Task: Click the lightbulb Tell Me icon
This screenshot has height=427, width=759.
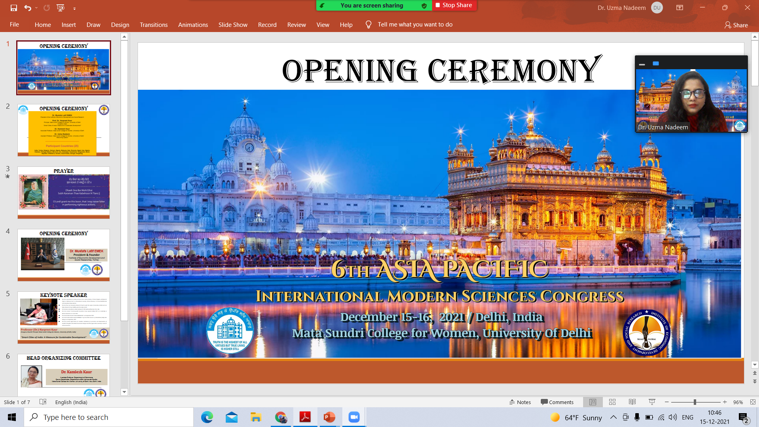Action: pos(368,25)
